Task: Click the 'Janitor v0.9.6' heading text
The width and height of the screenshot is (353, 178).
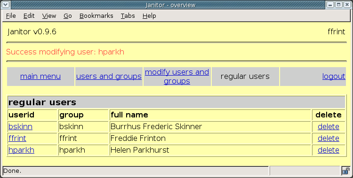Action: tap(32, 31)
